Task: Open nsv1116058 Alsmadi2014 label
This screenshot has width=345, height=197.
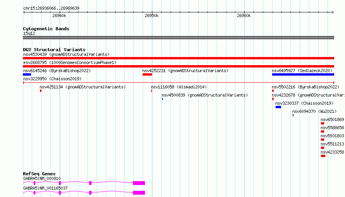Action: click(179, 87)
